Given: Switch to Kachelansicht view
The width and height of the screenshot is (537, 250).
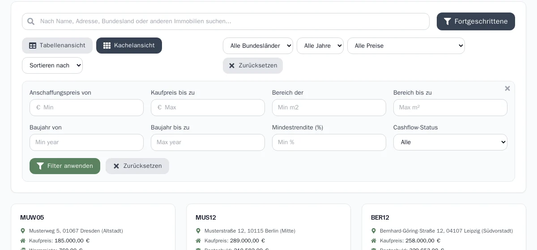Looking at the screenshot, I should click(x=129, y=46).
